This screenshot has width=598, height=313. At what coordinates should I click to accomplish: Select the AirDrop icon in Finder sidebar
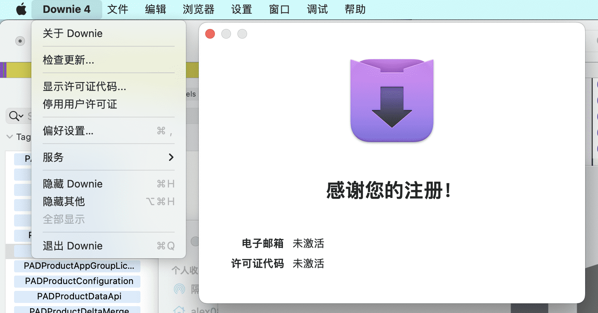click(179, 289)
